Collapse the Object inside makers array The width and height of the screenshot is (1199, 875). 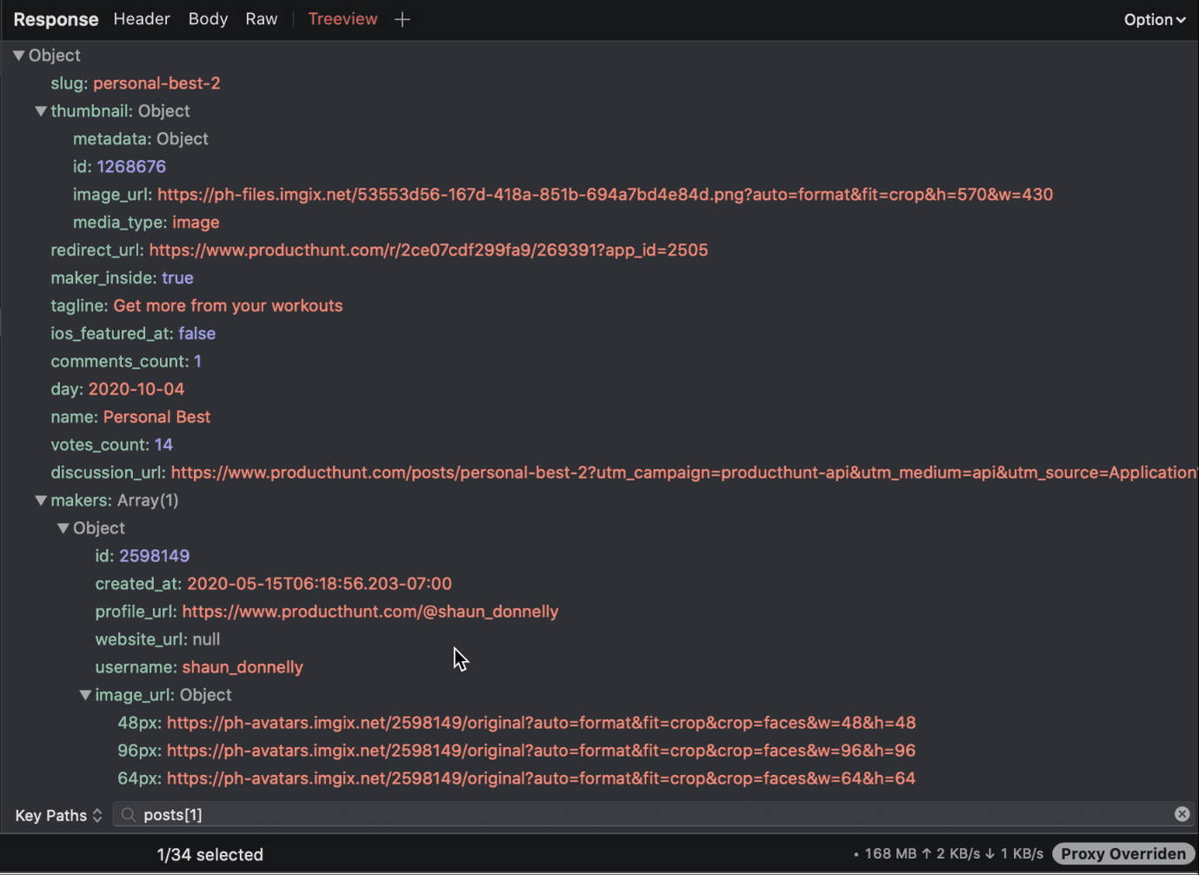point(63,529)
